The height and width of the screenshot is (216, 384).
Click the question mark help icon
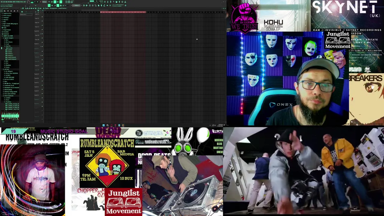click(113, 2)
